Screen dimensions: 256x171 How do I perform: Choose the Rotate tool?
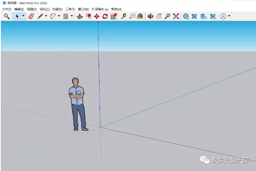(105, 16)
